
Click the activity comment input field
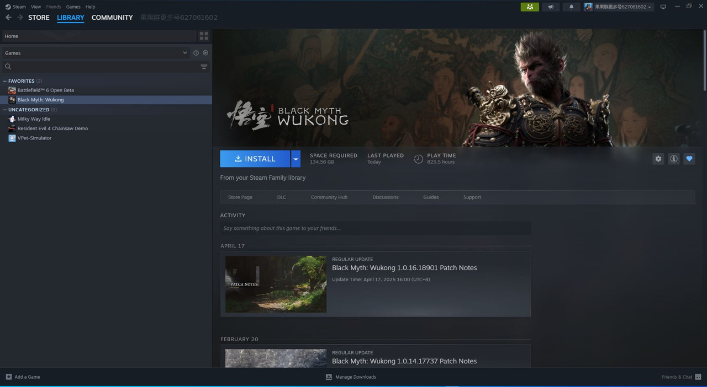(376, 228)
